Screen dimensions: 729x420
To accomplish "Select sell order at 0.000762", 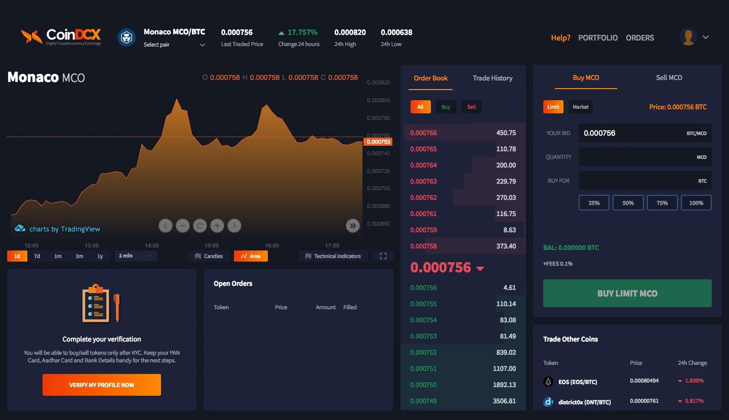I will [x=463, y=197].
